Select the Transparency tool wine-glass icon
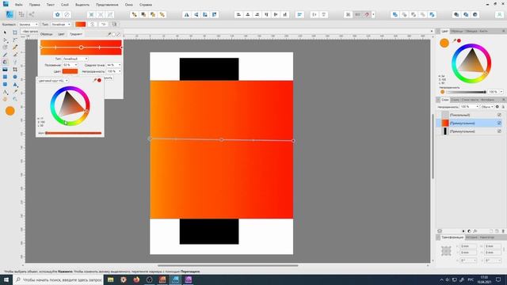507x285 pixels. tap(15, 62)
